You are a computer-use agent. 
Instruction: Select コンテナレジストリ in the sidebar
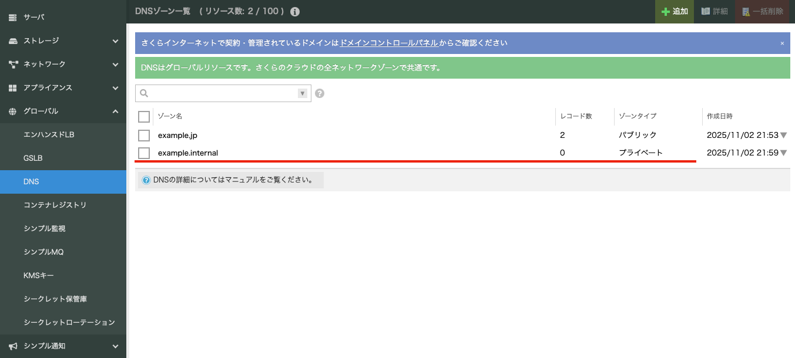point(55,205)
